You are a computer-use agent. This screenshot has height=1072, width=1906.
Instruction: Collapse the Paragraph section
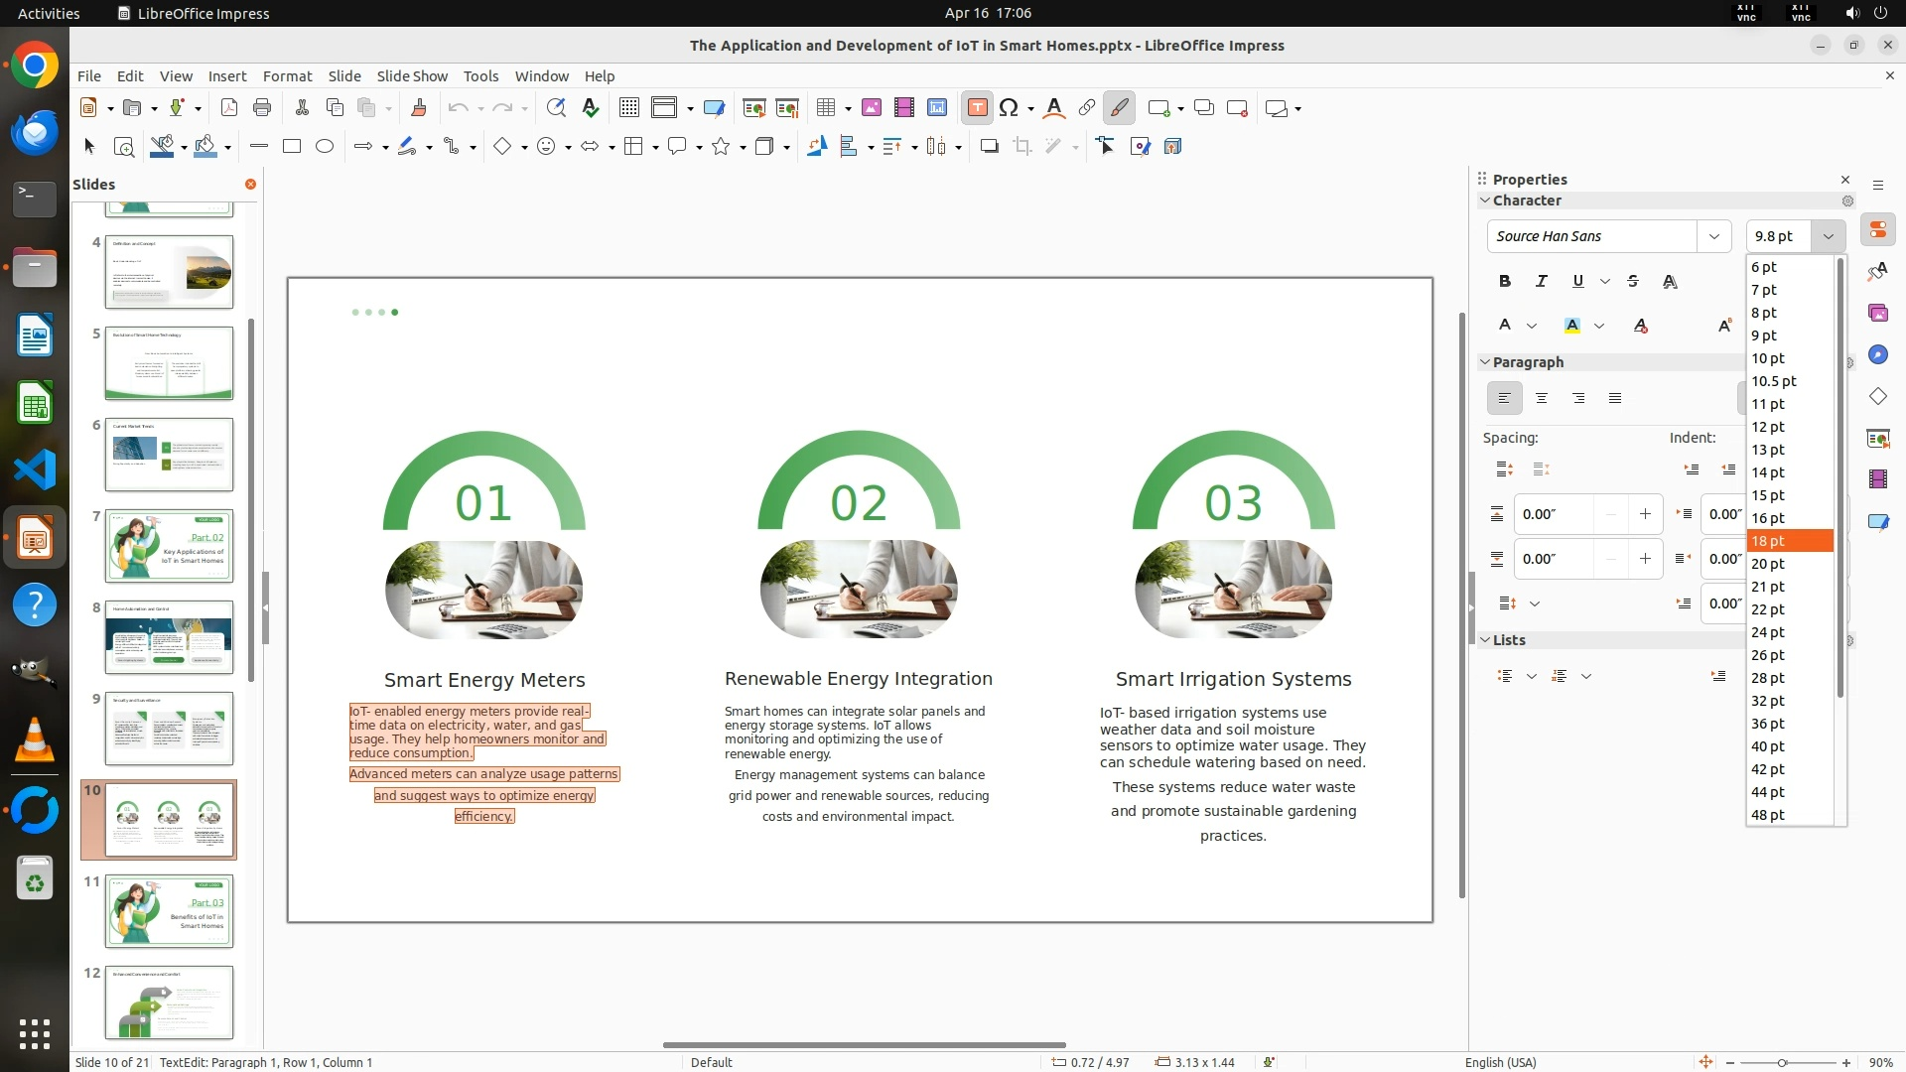point(1485,362)
